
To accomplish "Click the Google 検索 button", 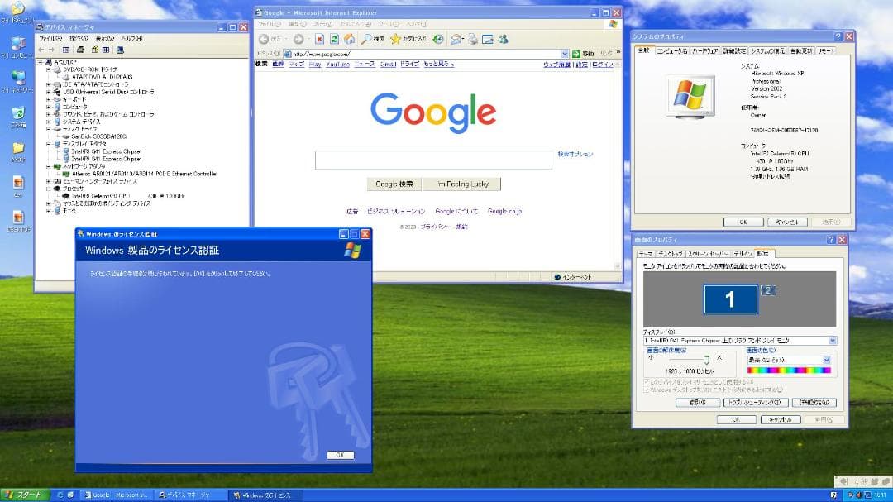I will (394, 184).
